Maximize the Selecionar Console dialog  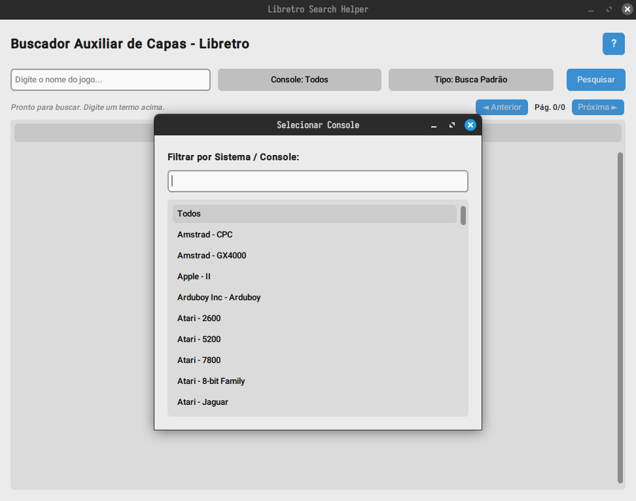(x=452, y=126)
